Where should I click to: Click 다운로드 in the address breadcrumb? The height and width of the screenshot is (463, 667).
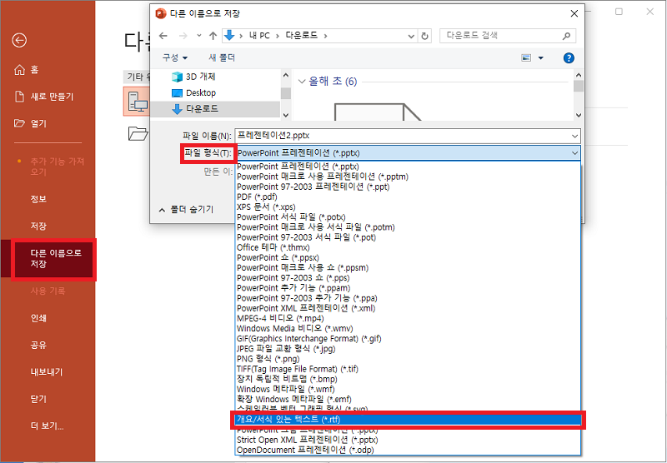(302, 36)
